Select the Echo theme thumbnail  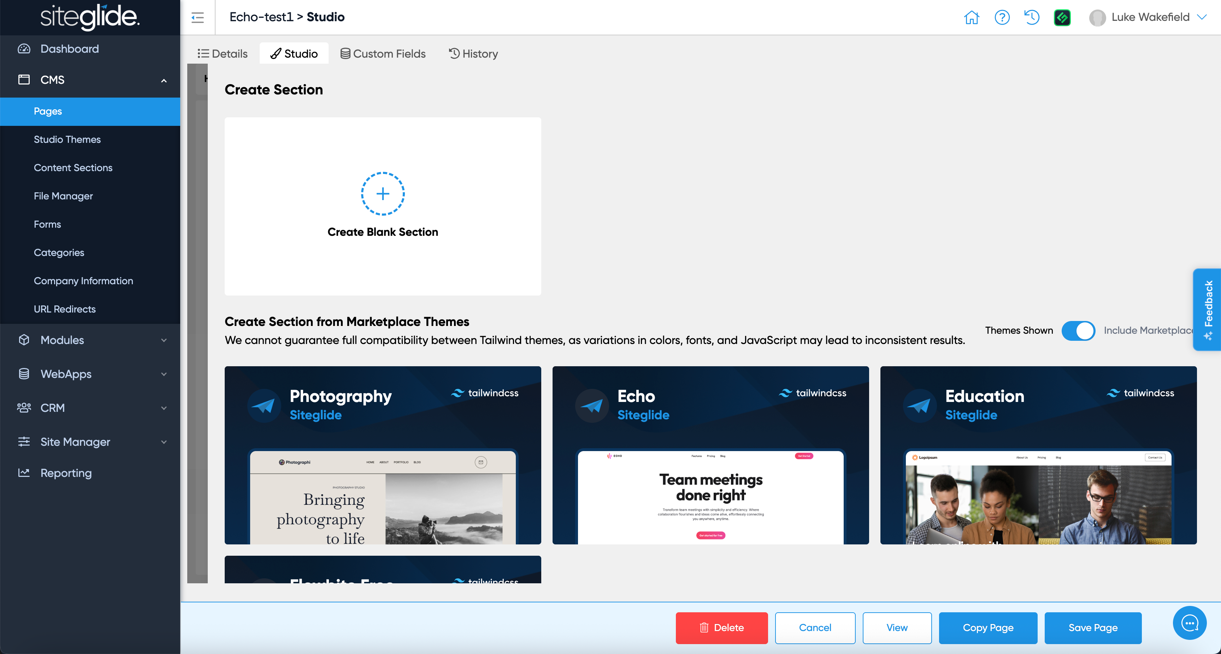710,455
